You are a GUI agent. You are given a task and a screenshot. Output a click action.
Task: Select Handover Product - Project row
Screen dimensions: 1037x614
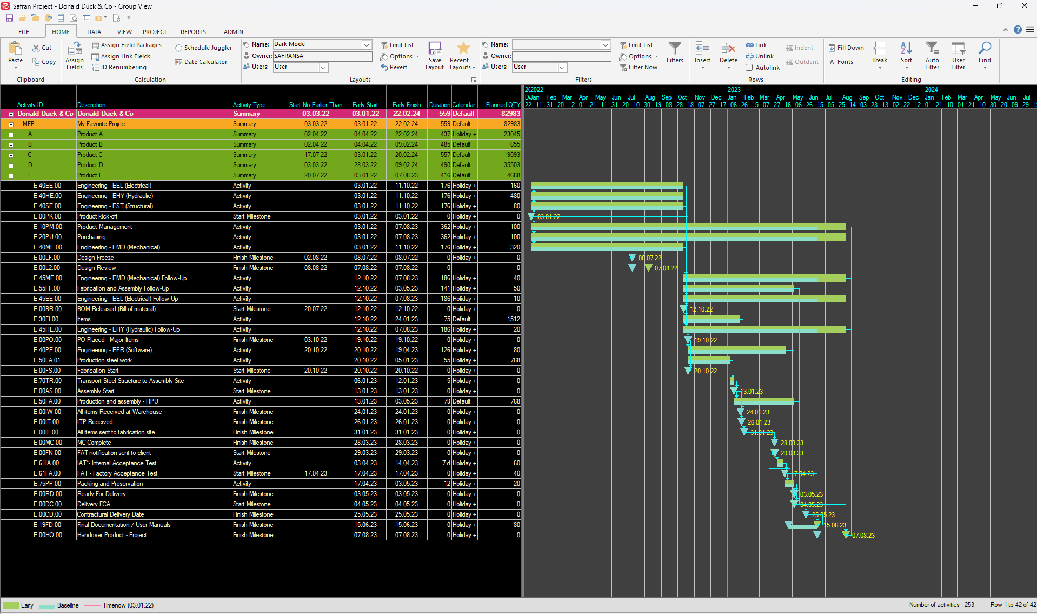[261, 535]
